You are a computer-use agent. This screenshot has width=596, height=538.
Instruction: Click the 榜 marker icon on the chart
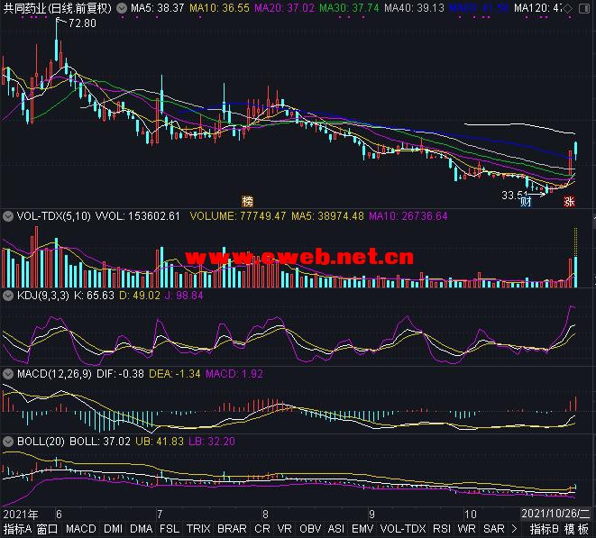pyautogui.click(x=247, y=200)
